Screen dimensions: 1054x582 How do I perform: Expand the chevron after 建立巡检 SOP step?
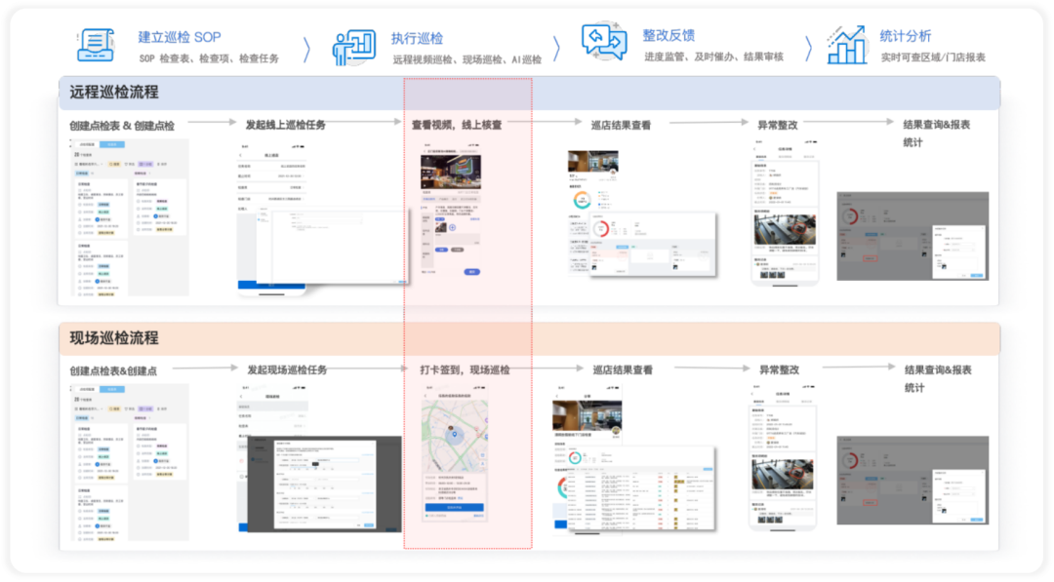point(307,50)
